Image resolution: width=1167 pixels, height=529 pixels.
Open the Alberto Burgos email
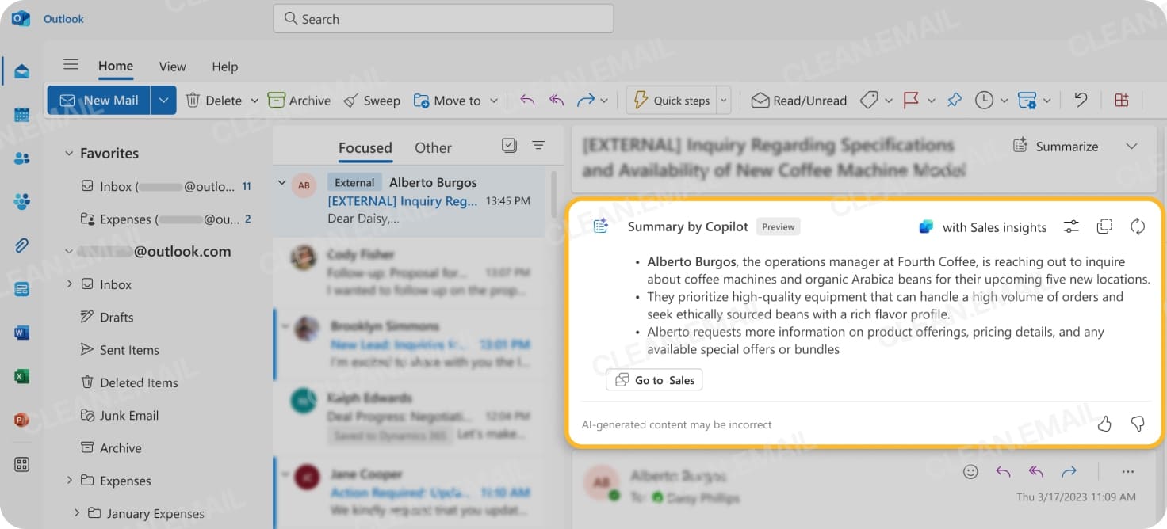409,201
